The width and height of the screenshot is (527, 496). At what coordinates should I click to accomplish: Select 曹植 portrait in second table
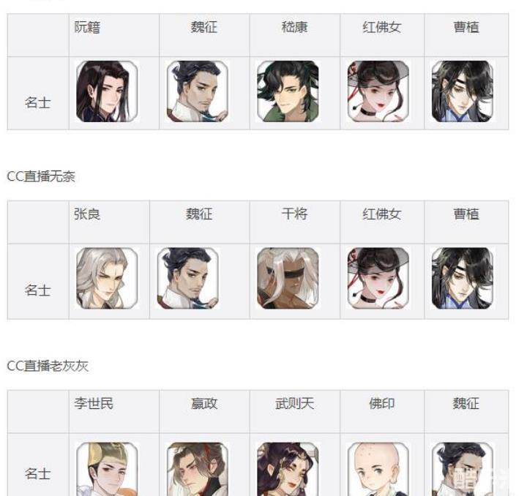point(462,279)
